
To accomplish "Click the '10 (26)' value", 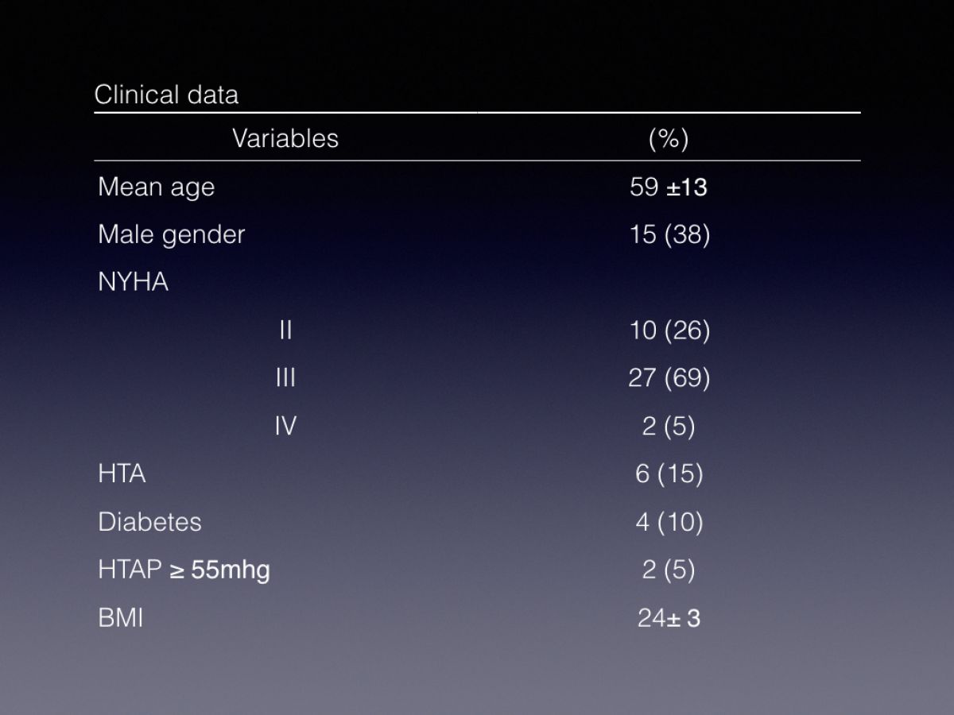I will [669, 330].
